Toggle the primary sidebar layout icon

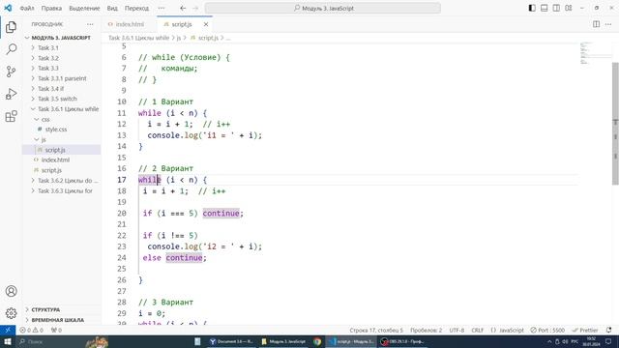point(532,8)
